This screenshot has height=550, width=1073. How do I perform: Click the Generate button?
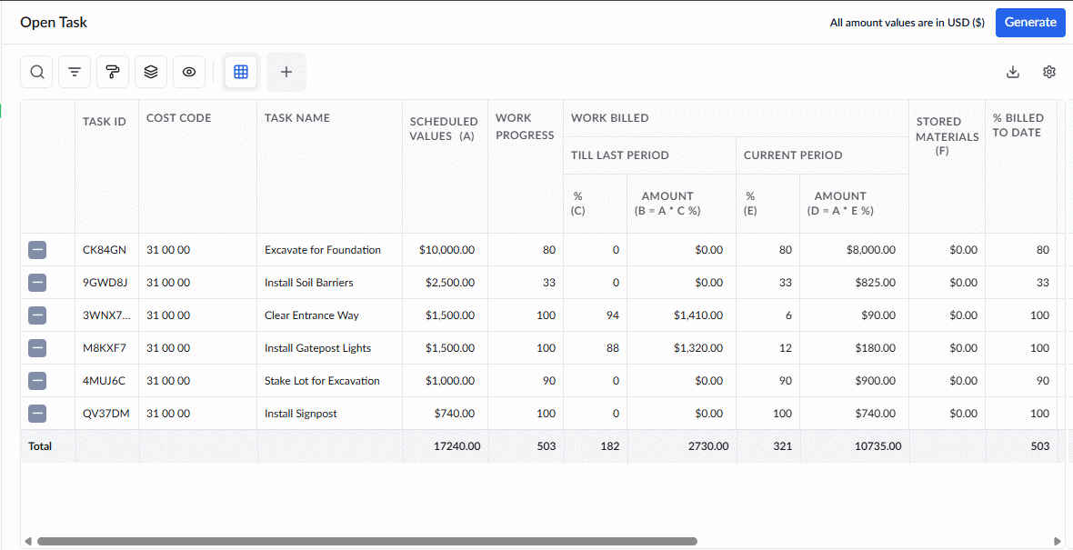tap(1030, 23)
